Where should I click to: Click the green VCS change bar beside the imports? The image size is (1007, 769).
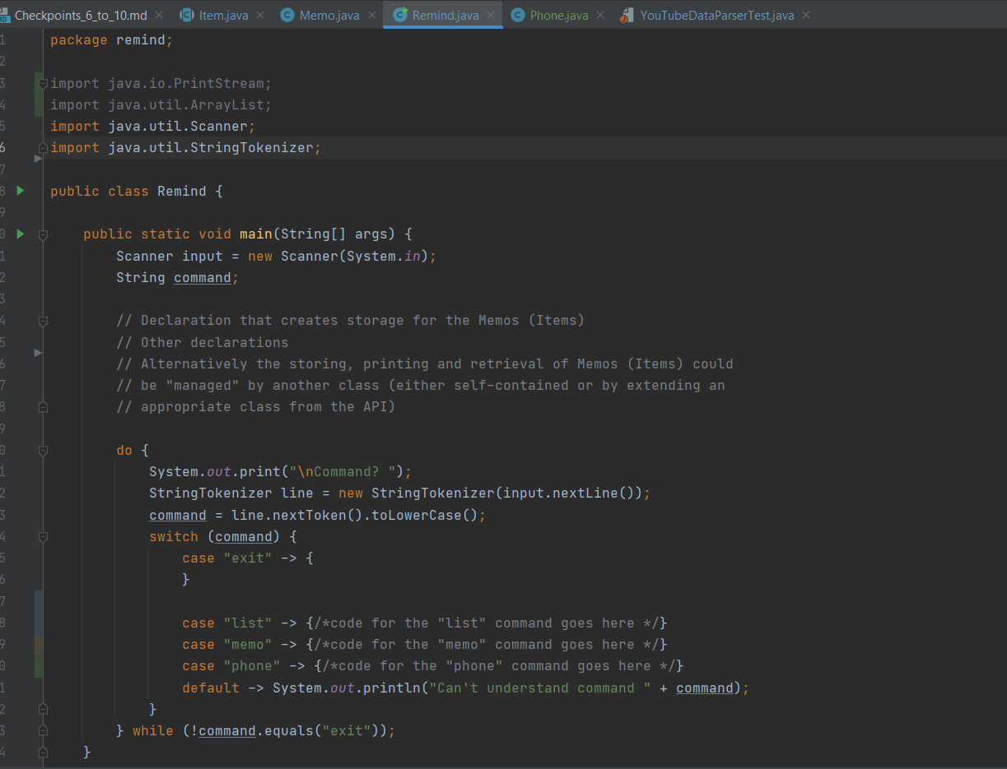pos(38,93)
